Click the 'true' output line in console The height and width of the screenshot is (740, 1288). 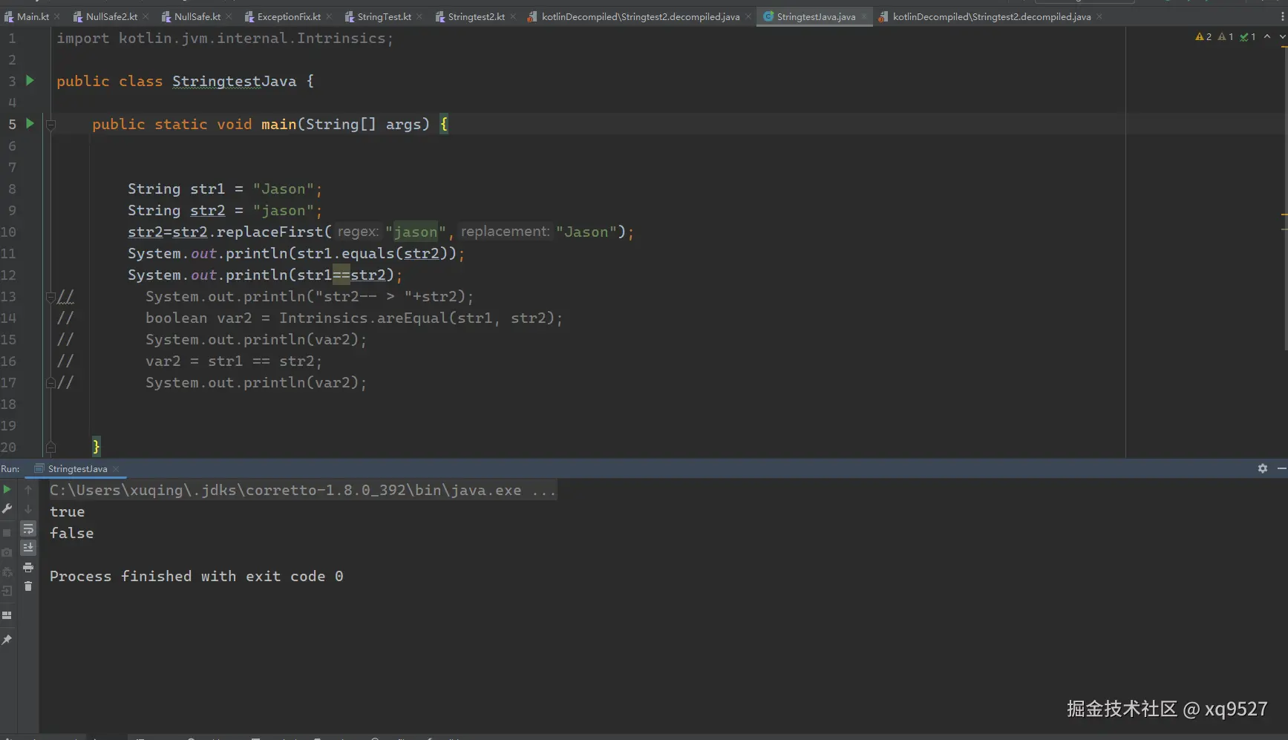pos(67,512)
